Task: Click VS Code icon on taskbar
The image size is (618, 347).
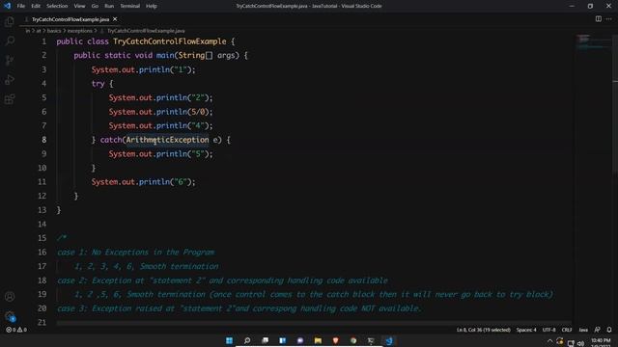Action: click(x=388, y=340)
